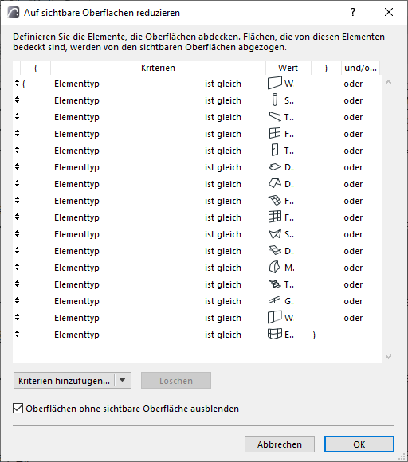Click the curtain wall frame (F..) grid icon
The width and height of the screenshot is (408, 462).
tap(275, 217)
